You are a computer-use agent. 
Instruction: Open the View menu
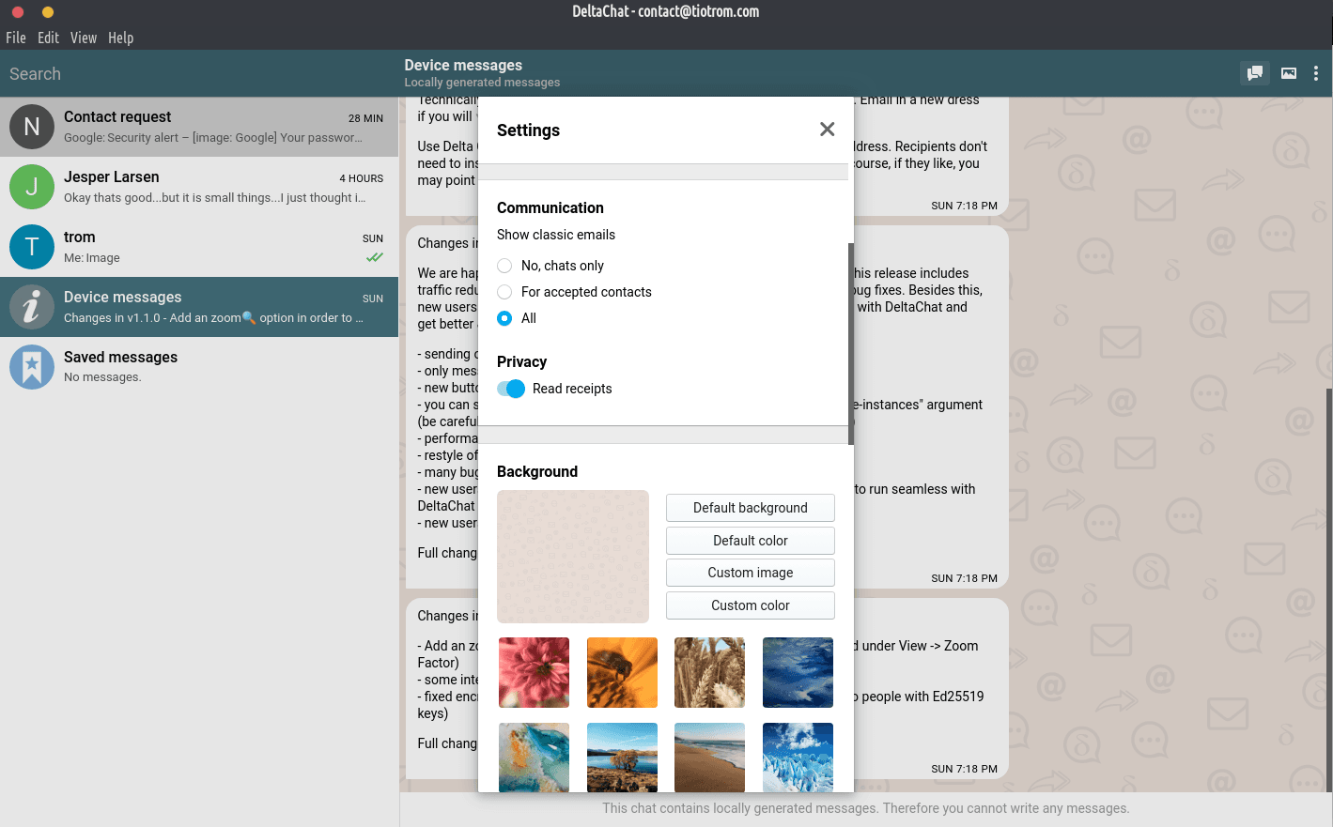(84, 38)
